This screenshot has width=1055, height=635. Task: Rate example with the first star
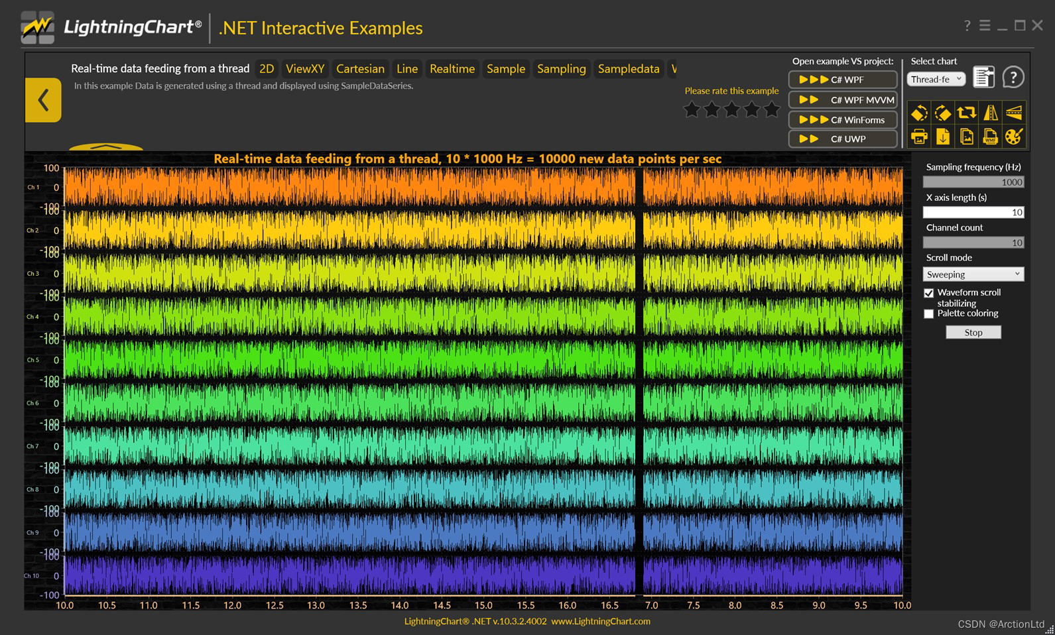pyautogui.click(x=692, y=109)
